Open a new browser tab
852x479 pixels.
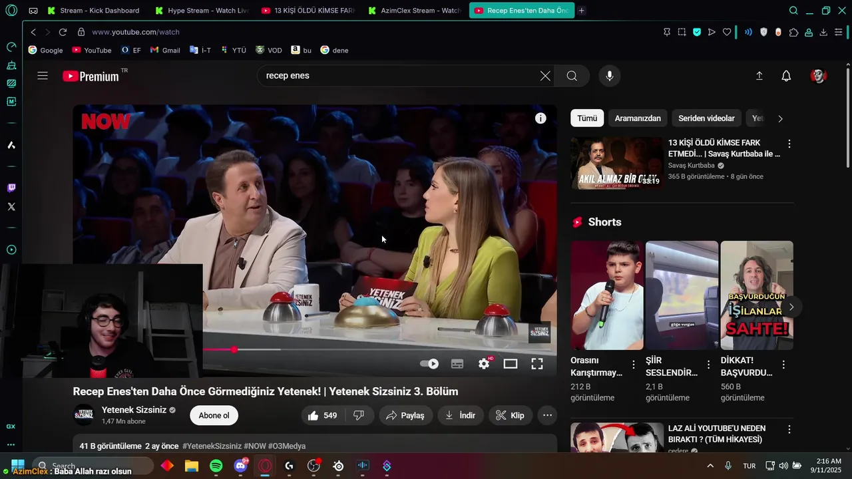pos(581,11)
